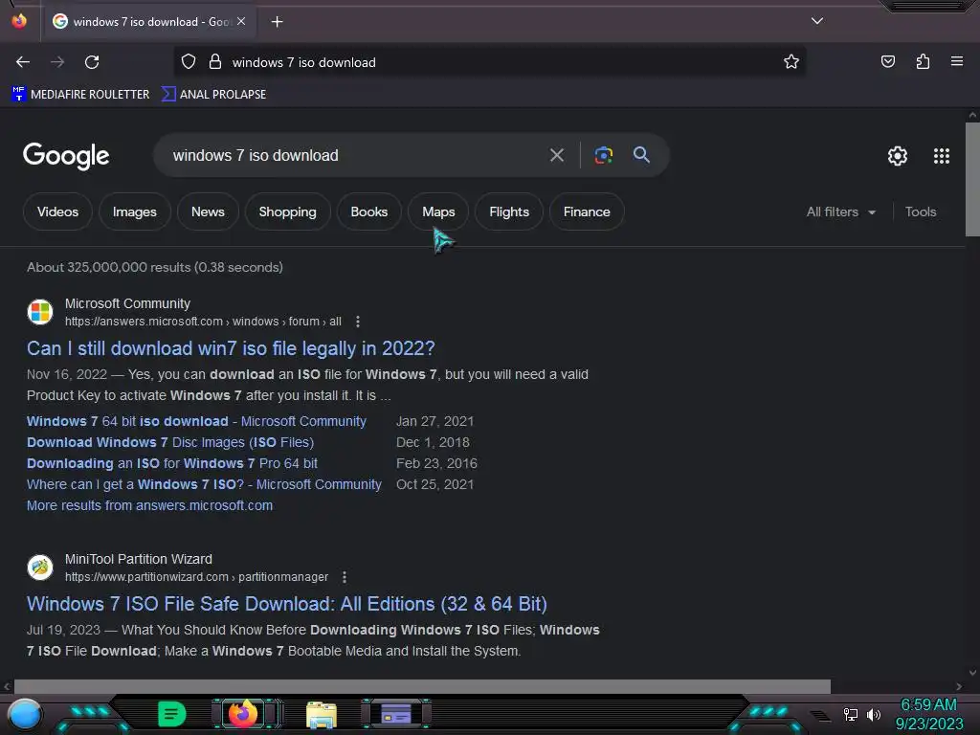The height and width of the screenshot is (735, 980).
Task: Click the Google logo
Action: pos(66,156)
